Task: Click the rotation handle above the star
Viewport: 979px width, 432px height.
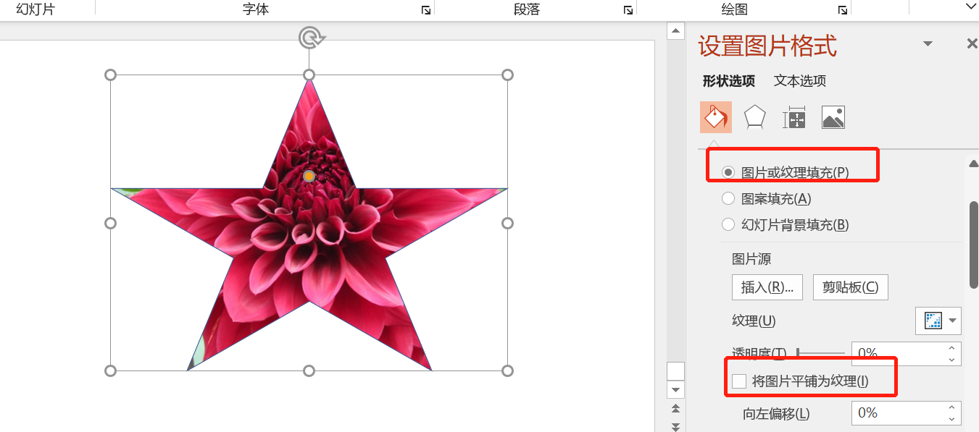Action: pos(310,37)
